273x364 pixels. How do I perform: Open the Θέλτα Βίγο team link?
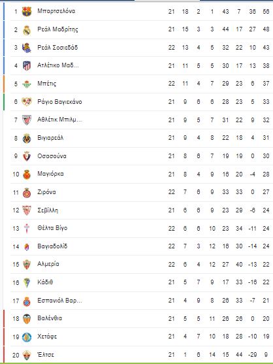[x=52, y=228]
